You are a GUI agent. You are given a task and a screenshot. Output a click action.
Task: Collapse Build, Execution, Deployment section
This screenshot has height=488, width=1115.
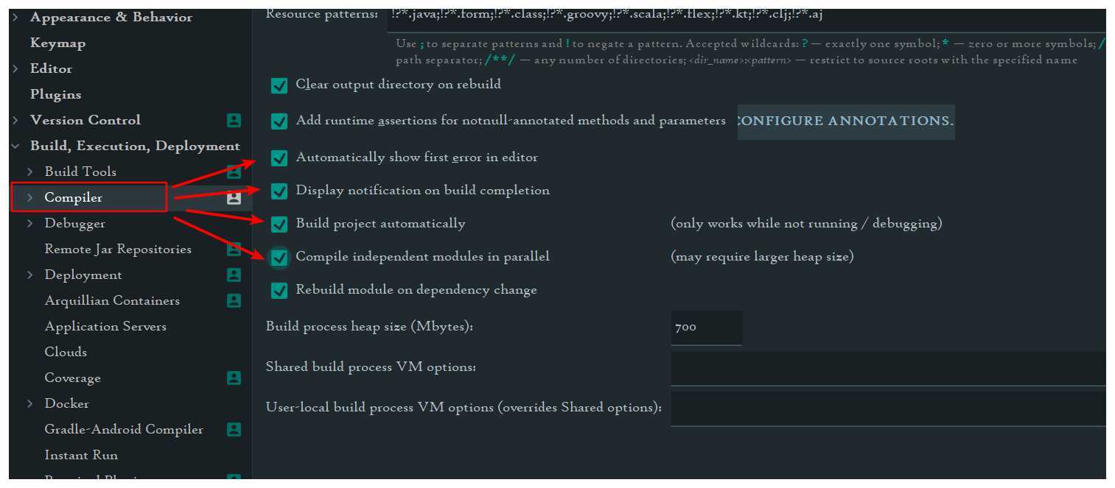[15, 146]
